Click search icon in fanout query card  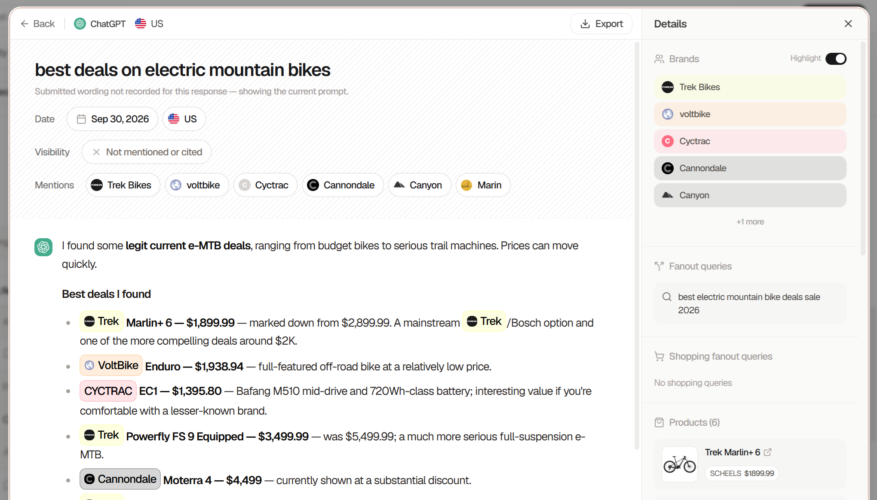tap(667, 297)
